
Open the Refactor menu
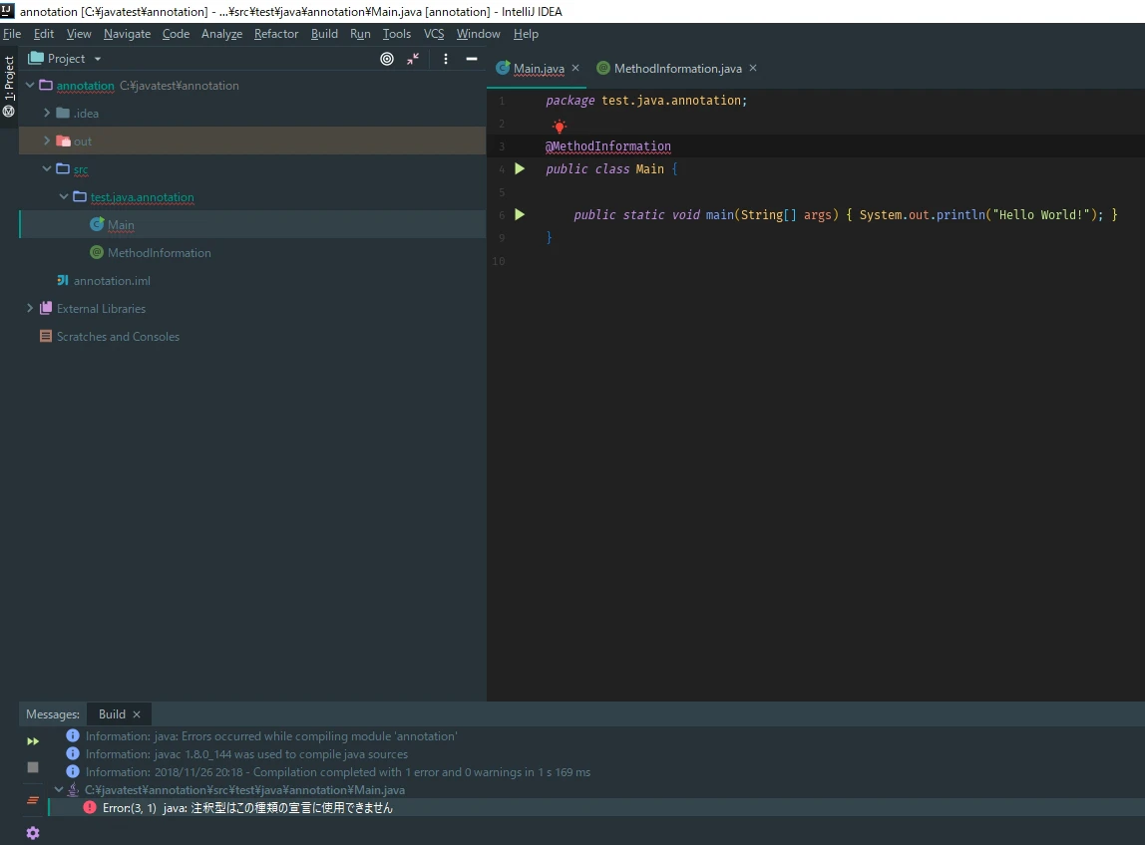276,34
